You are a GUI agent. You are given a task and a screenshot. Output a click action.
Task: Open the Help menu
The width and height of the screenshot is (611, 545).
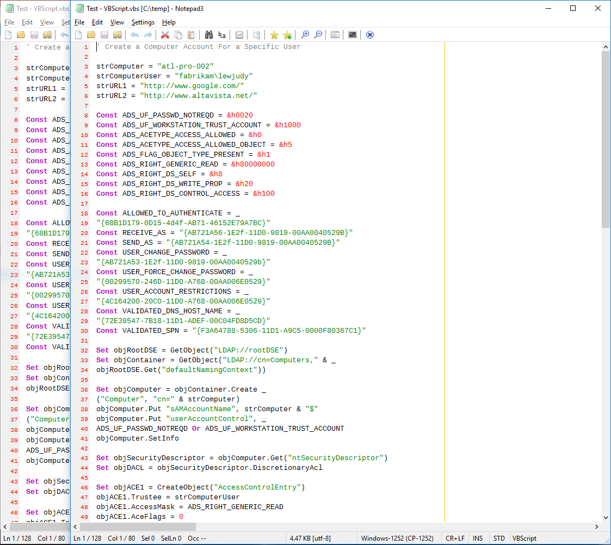[169, 22]
